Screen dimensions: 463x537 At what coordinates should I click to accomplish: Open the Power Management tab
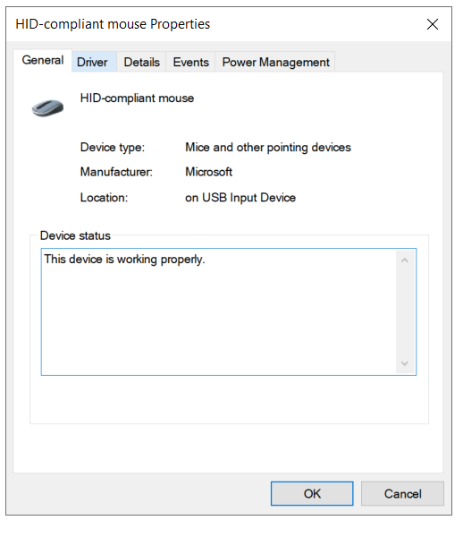pyautogui.click(x=275, y=62)
